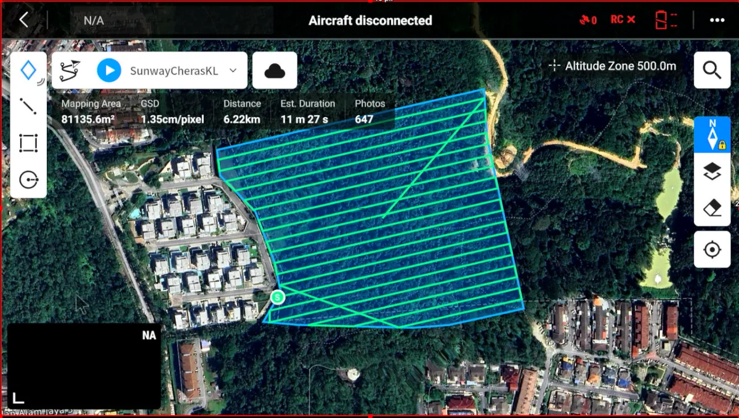Open the three-dot more options menu
The height and width of the screenshot is (418, 739).
pos(717,20)
